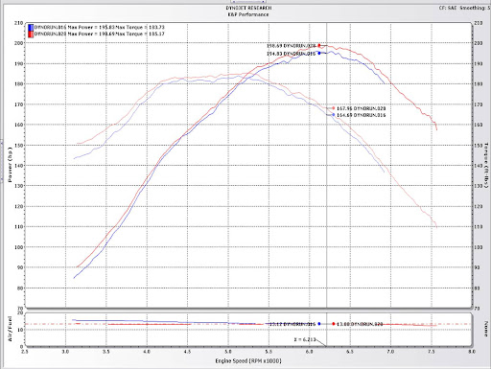Image resolution: width=491 pixels, height=369 pixels.
Task: Click the 110 tick on the right torque axis
Action: [479, 227]
